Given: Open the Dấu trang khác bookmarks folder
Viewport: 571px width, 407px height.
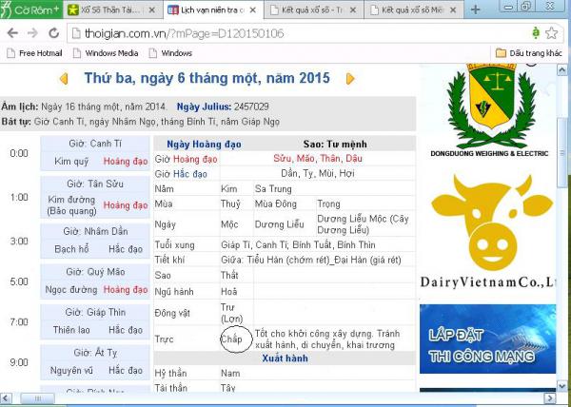Looking at the screenshot, I should 529,53.
